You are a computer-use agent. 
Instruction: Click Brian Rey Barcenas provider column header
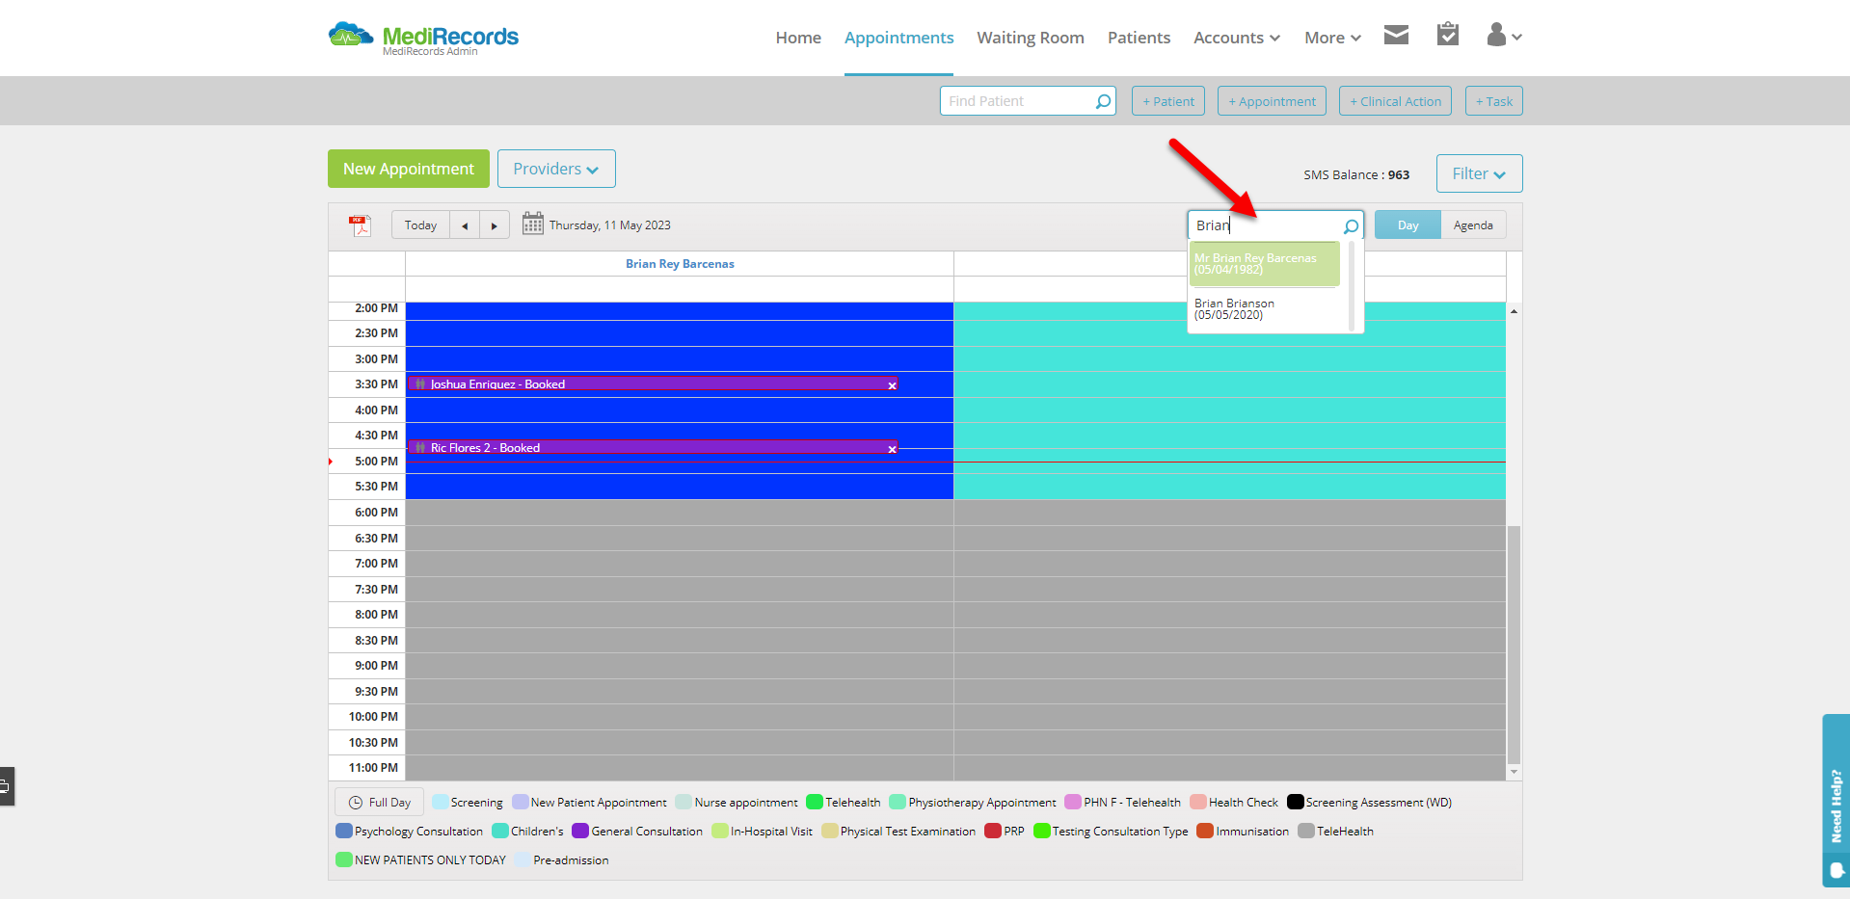click(680, 264)
